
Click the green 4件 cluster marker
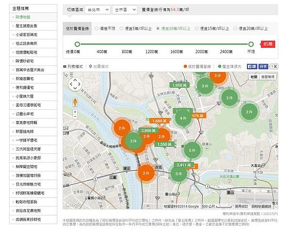coord(183,118)
